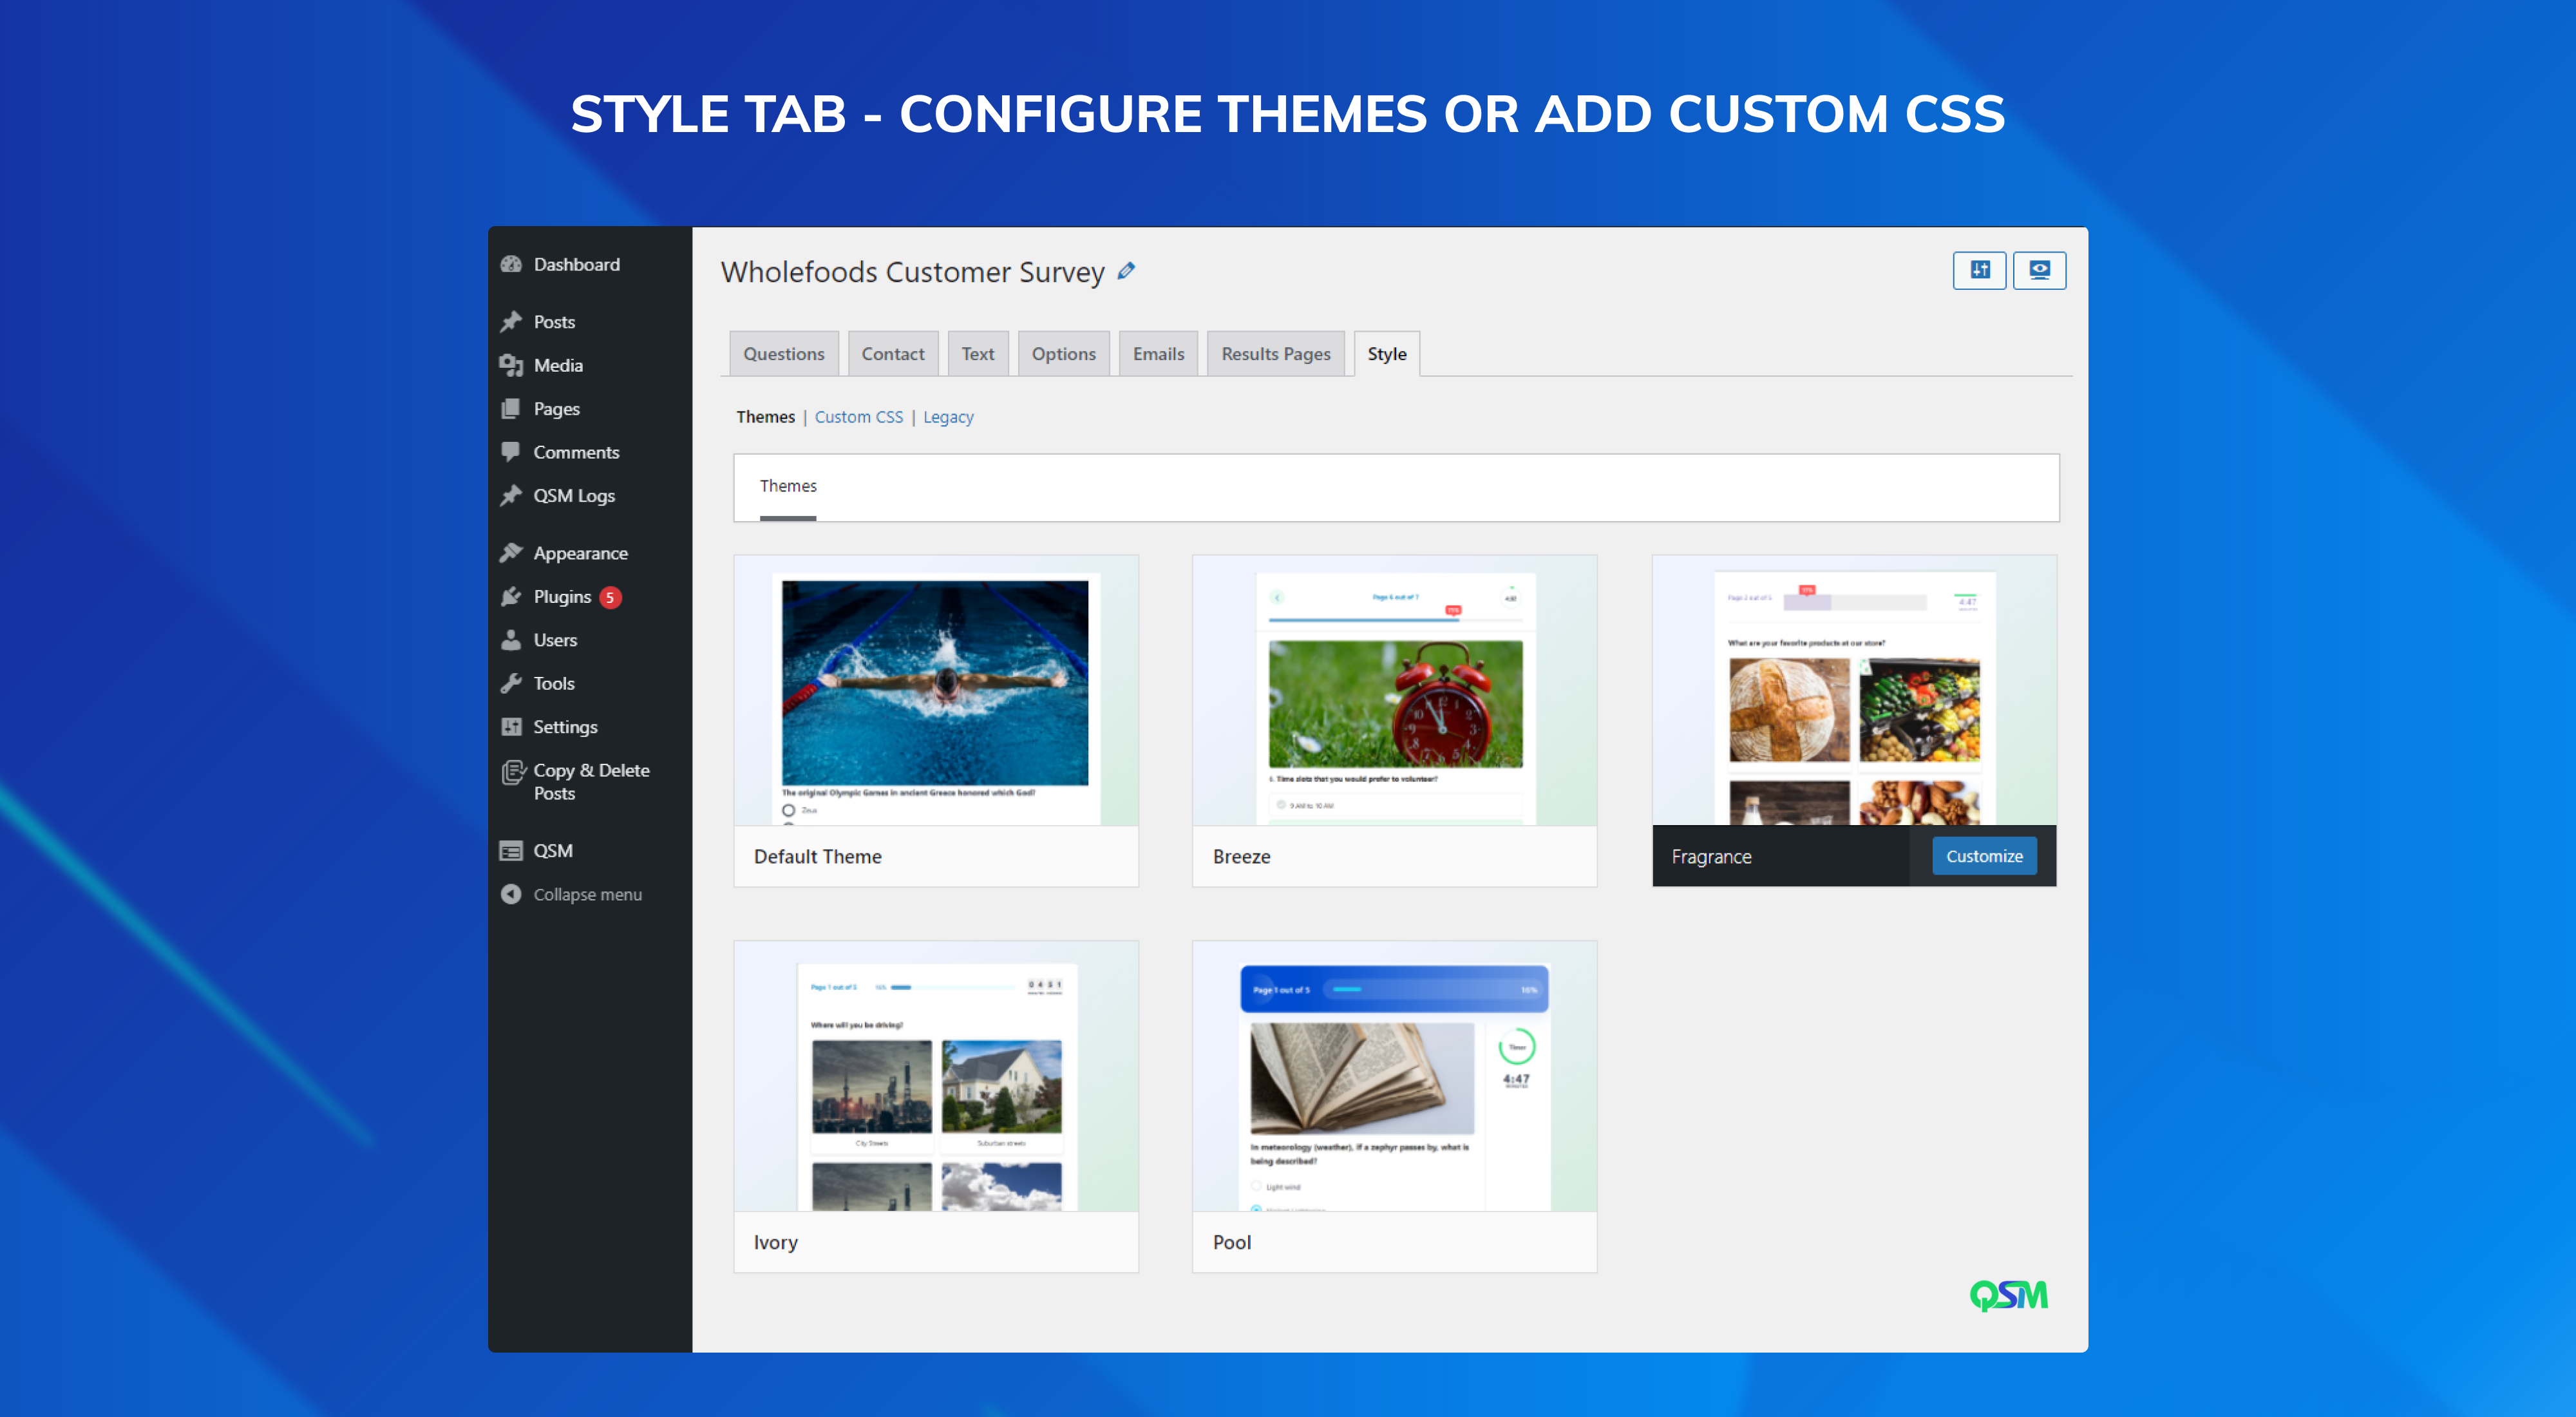Click the Comments bubble icon
Image resolution: width=2576 pixels, height=1417 pixels.
pyautogui.click(x=511, y=452)
